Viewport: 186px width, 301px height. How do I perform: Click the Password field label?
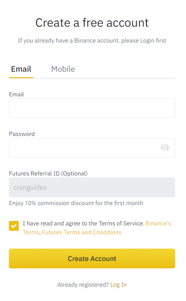pos(22,134)
